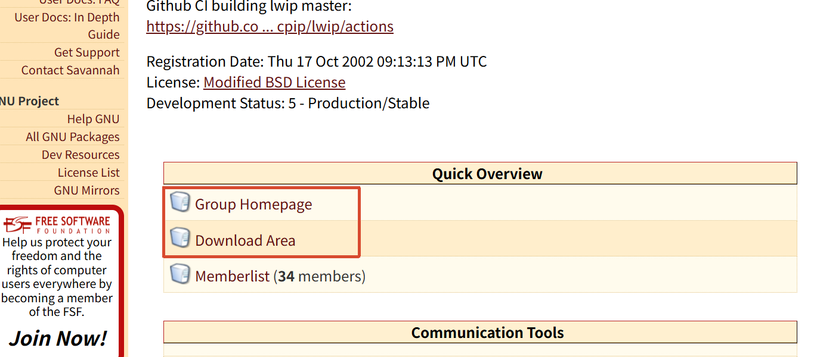817x357 pixels.
Task: Click the FSF logo in the banner
Action: pos(57,225)
